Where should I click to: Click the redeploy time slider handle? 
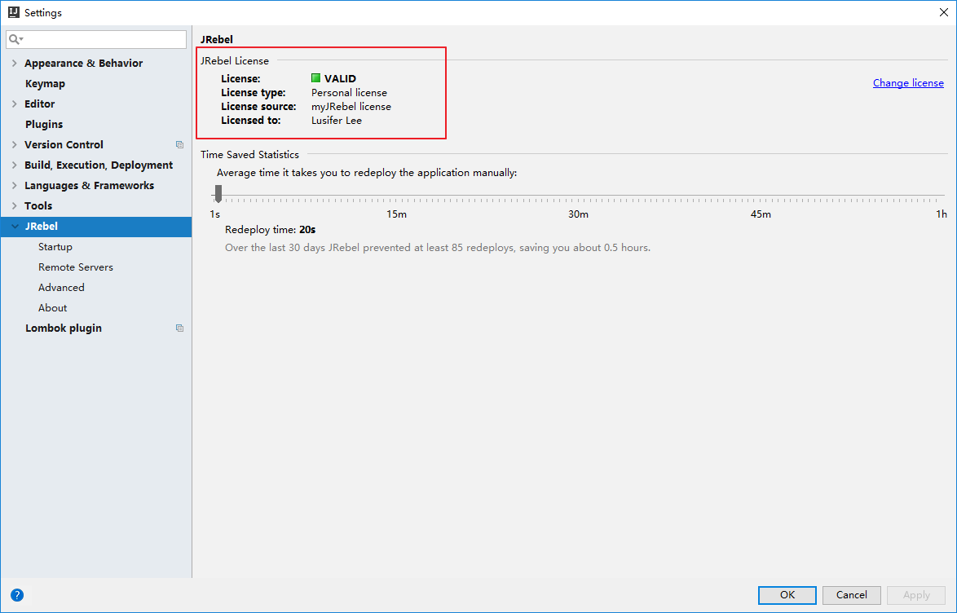click(x=218, y=193)
